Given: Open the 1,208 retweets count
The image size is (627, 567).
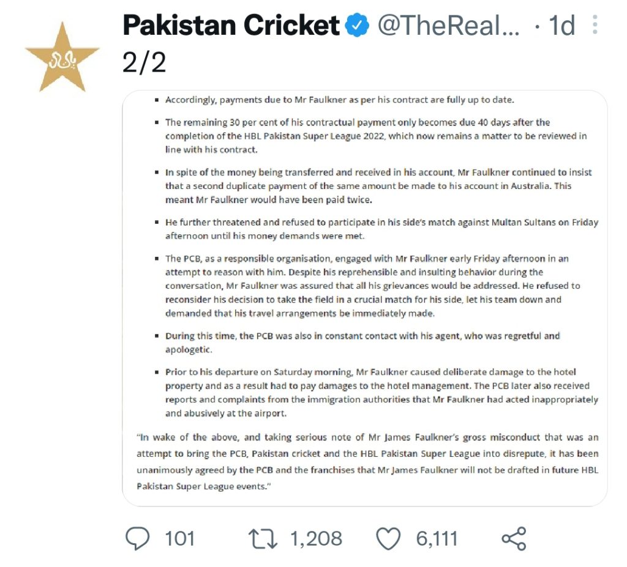Looking at the screenshot, I should [x=316, y=538].
